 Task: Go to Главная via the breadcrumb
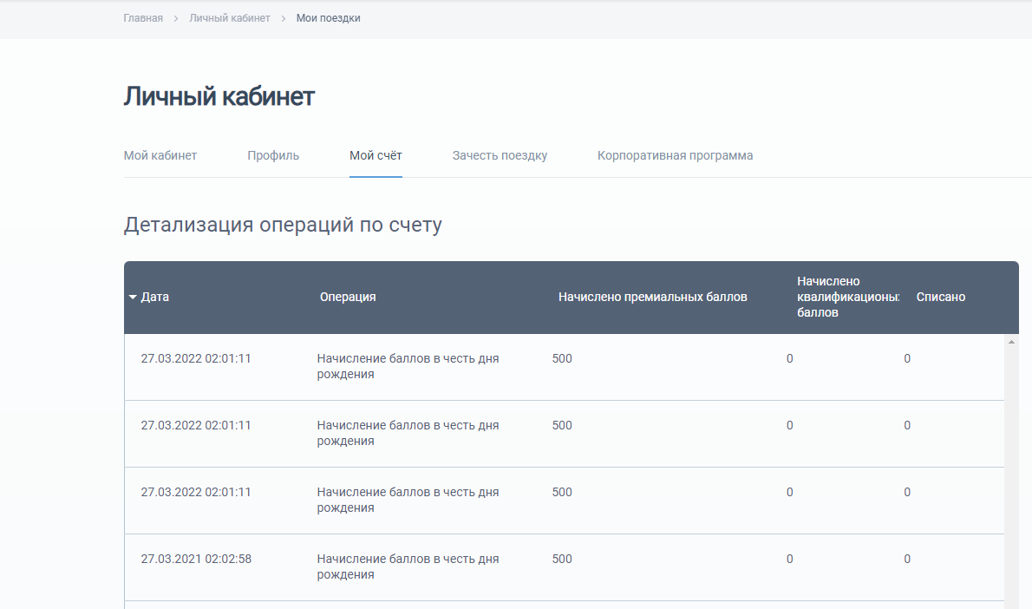[x=143, y=18]
